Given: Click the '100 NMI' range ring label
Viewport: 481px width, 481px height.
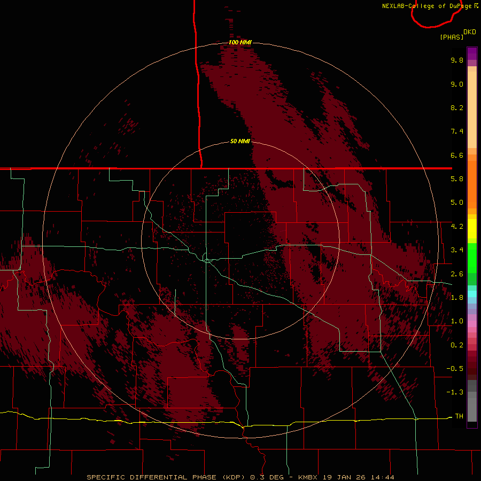Looking at the screenshot, I should click(240, 42).
